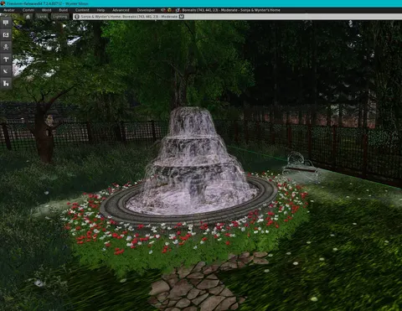Open the Avatar menu
The height and width of the screenshot is (311, 402).
(x=9, y=10)
